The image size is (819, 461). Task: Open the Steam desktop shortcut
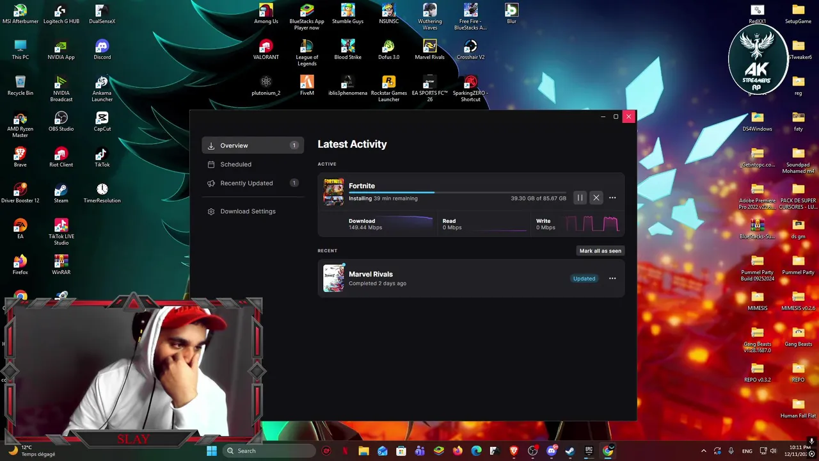pos(61,193)
